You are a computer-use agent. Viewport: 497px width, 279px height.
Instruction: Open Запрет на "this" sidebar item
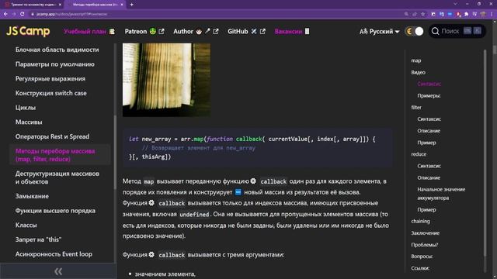(x=38, y=239)
